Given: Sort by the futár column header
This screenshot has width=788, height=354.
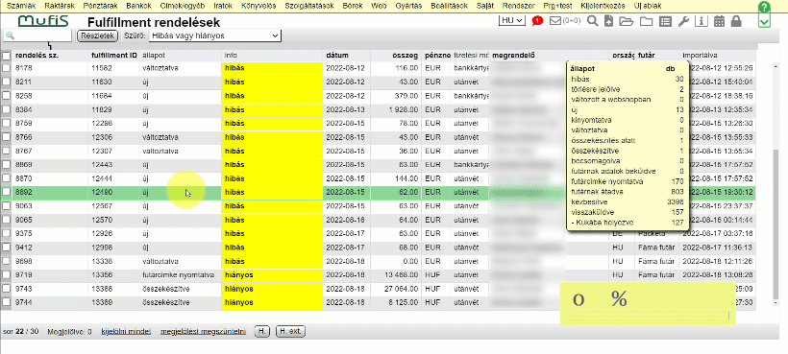Looking at the screenshot, I should point(647,55).
